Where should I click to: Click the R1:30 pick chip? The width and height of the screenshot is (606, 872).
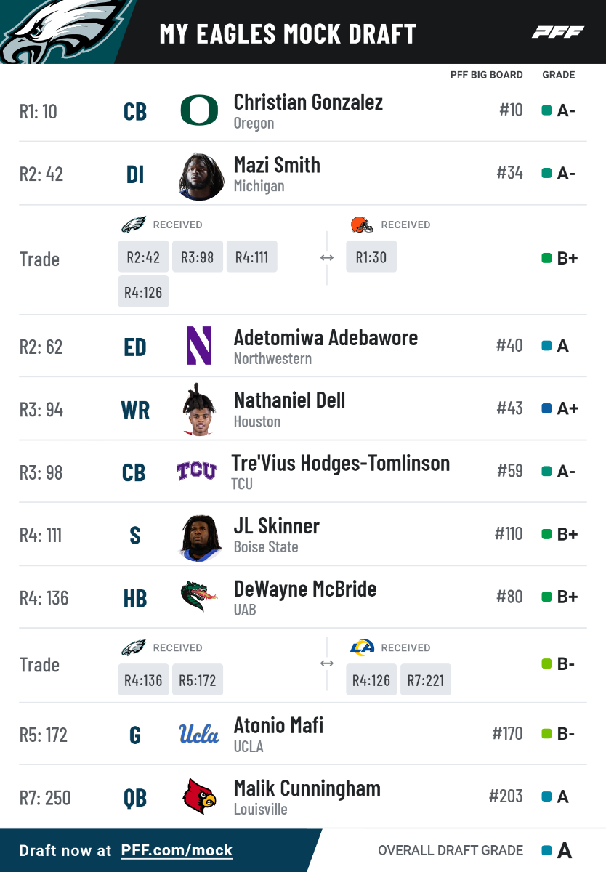371,257
